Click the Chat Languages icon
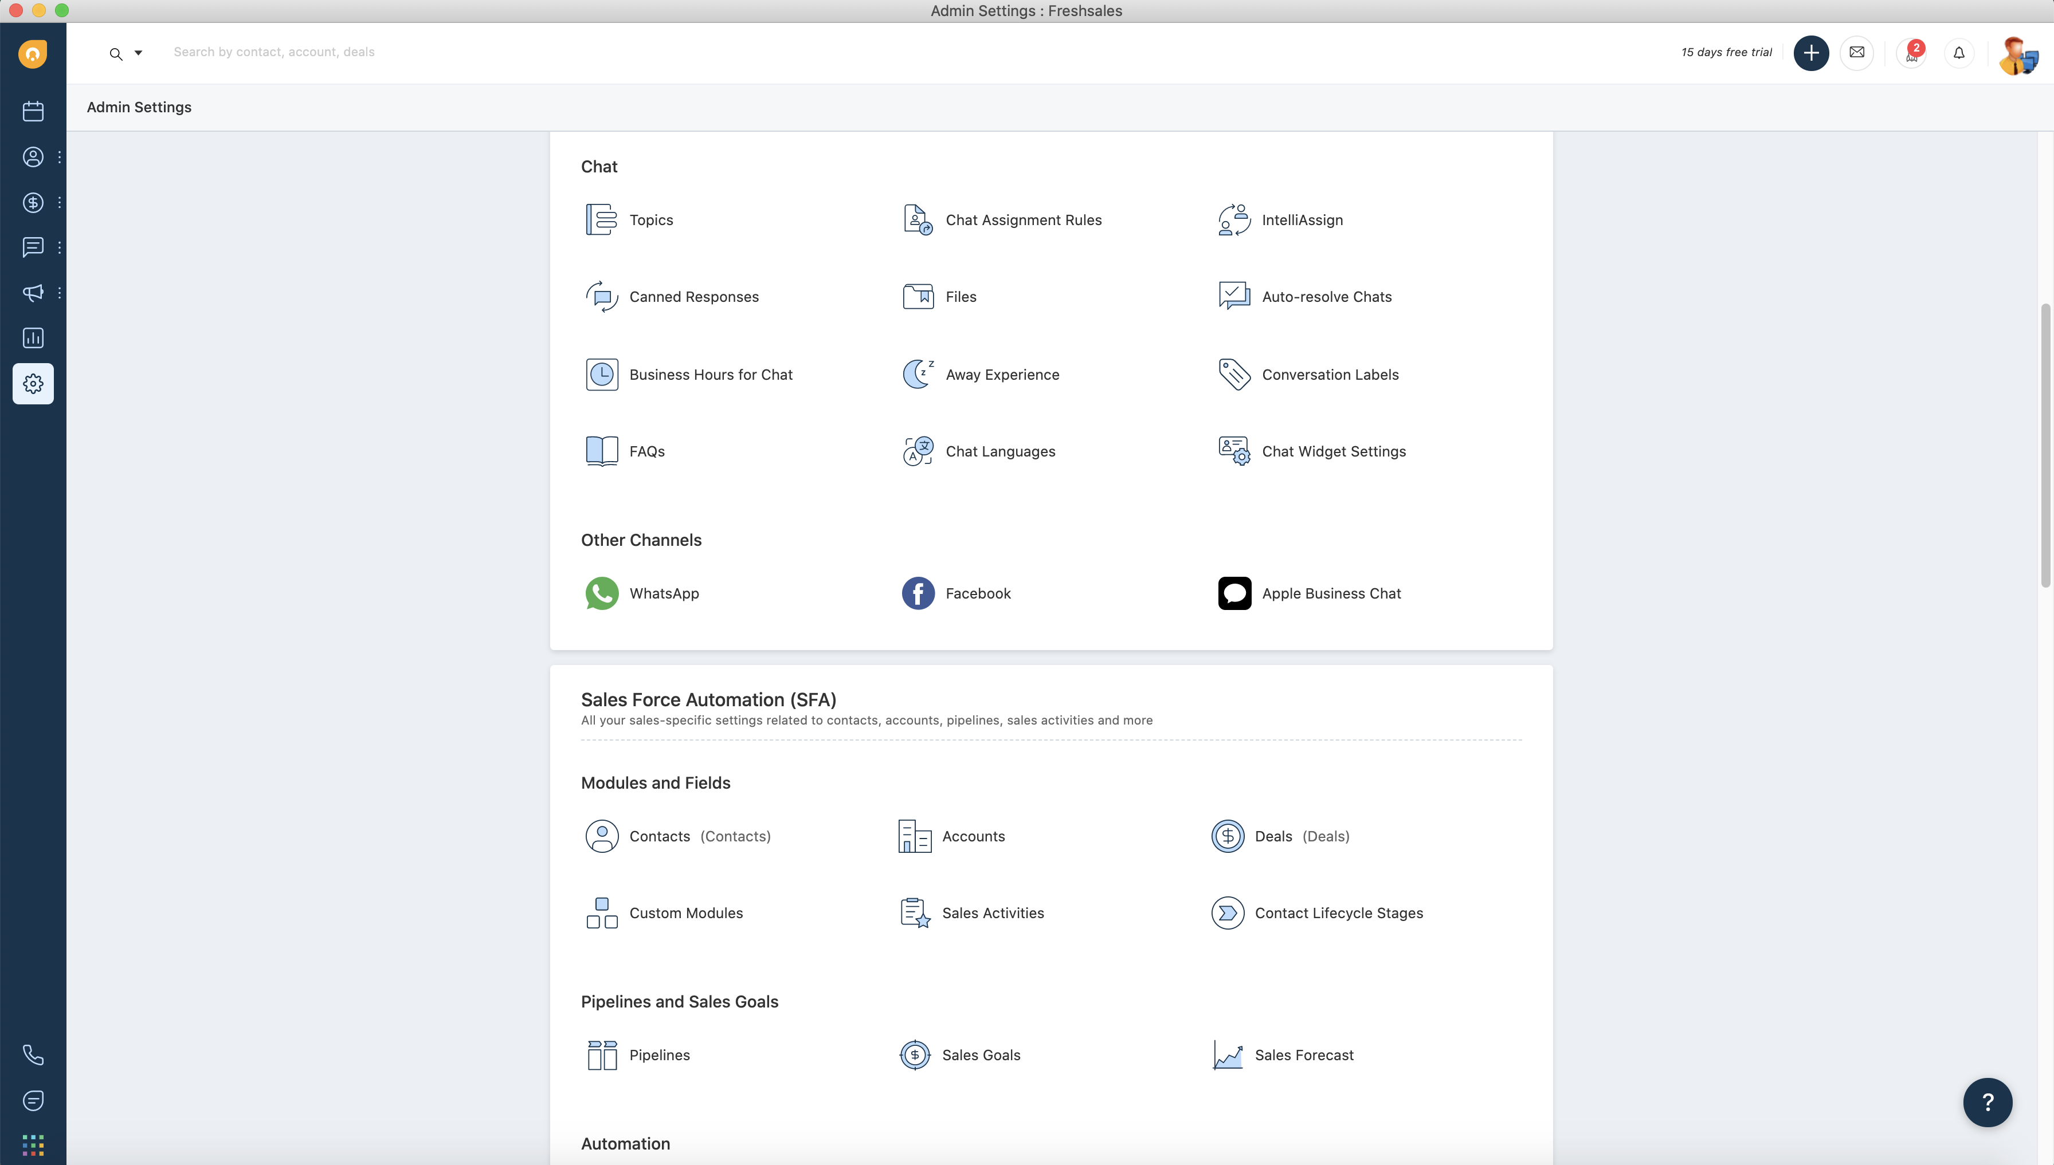2054x1165 pixels. pos(918,451)
